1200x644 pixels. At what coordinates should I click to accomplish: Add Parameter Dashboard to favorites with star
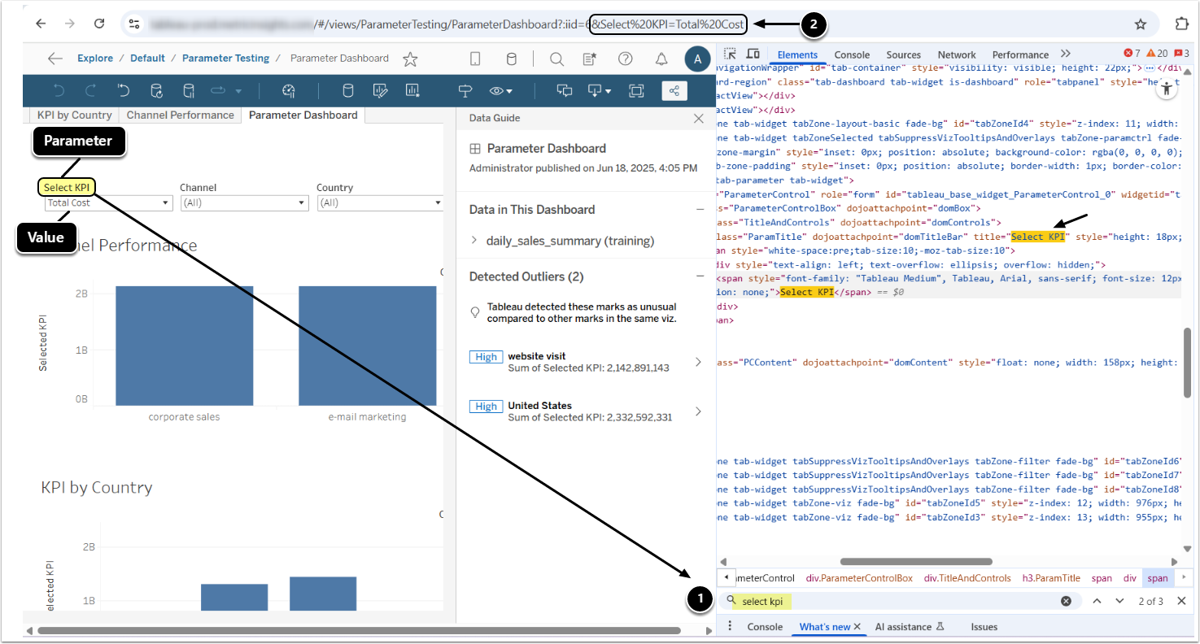pos(410,59)
